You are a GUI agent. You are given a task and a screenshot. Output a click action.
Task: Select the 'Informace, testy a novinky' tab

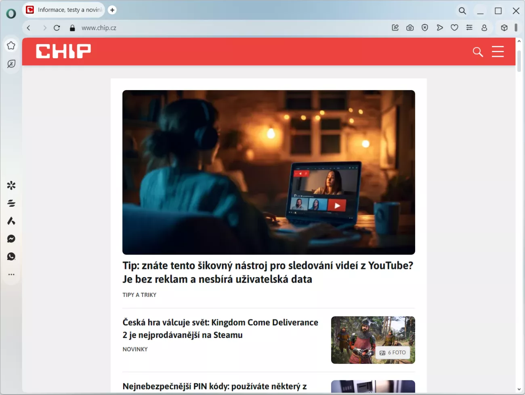tap(65, 10)
